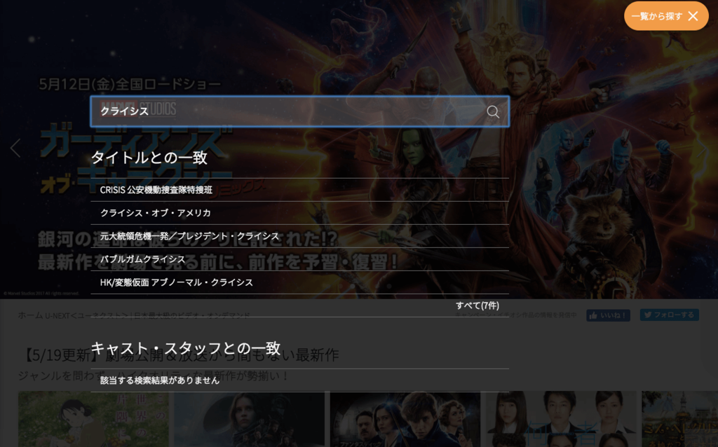Click the magnifying glass search icon

click(x=493, y=111)
